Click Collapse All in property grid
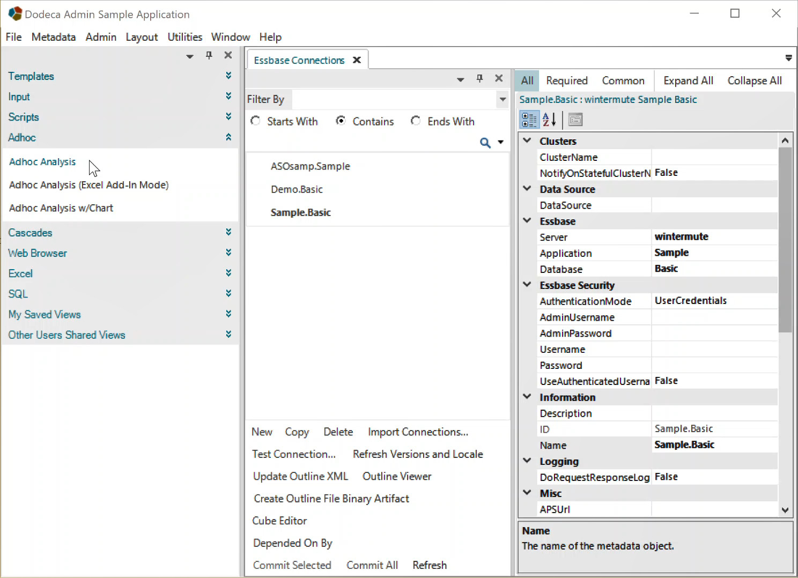This screenshot has width=798, height=578. click(x=755, y=80)
